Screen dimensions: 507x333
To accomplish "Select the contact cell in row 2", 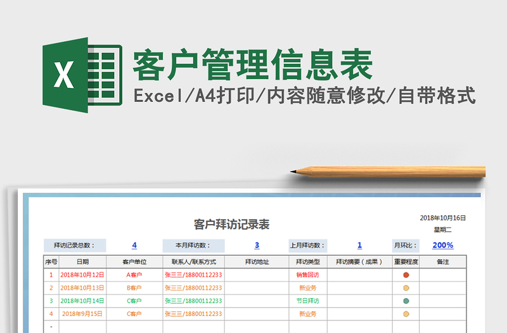I will pyautogui.click(x=194, y=288).
